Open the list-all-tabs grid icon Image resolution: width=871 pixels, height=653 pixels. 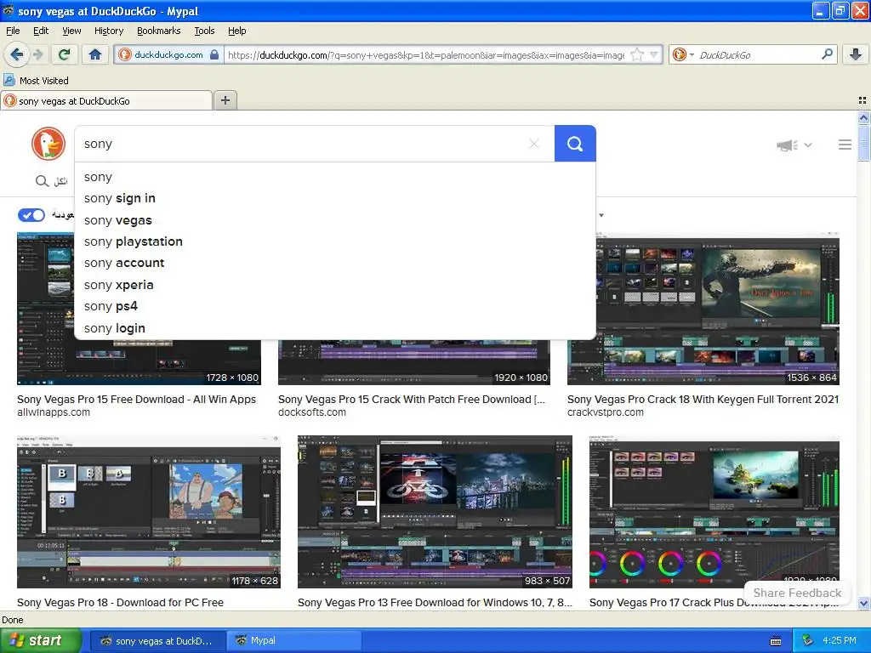tap(862, 100)
